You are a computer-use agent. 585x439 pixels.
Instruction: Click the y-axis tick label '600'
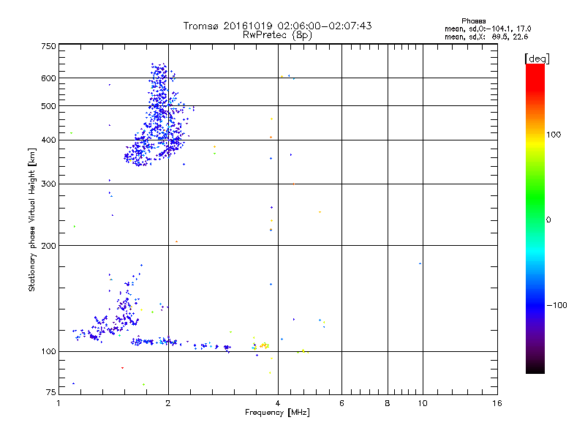[x=48, y=78]
